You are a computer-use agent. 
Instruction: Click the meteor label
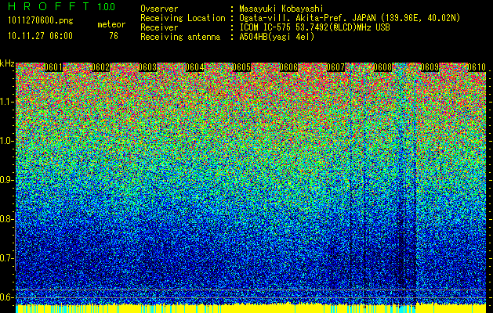pos(111,24)
